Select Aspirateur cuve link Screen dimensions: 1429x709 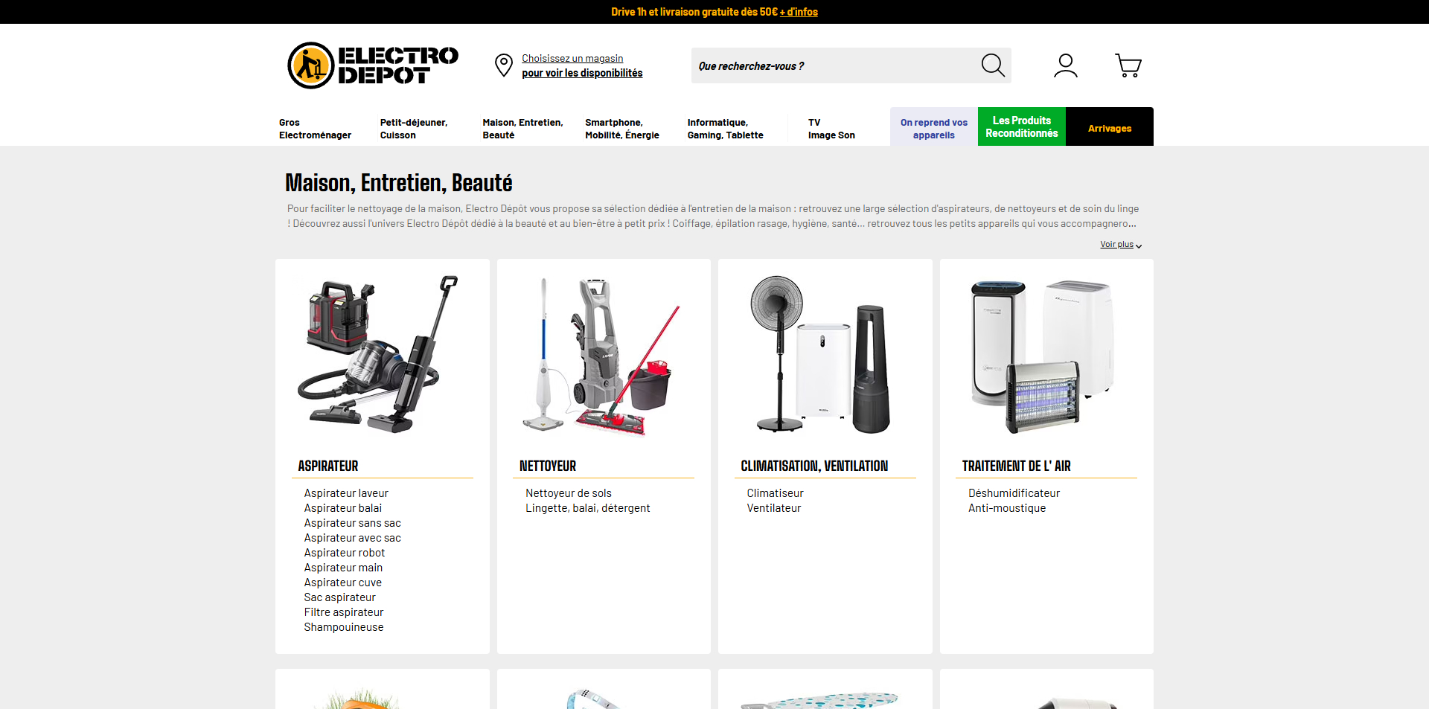pos(343,583)
